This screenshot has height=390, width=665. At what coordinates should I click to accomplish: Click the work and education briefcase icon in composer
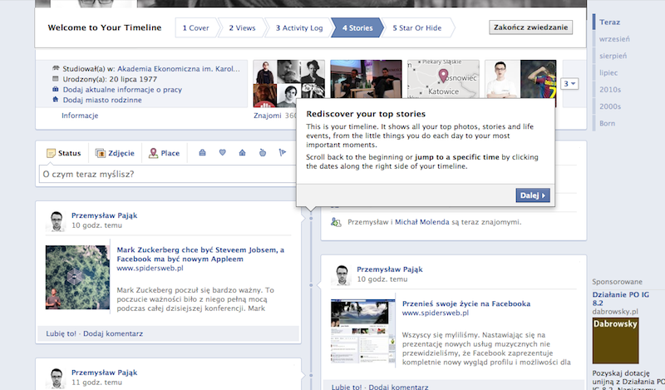(x=202, y=153)
